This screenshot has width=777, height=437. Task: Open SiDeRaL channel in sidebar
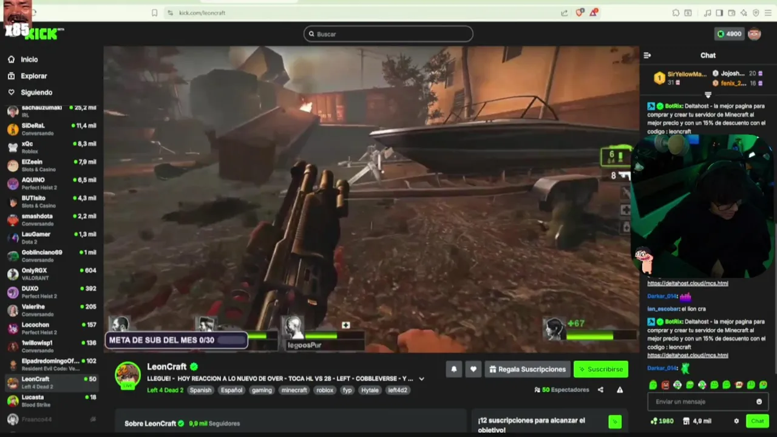point(52,129)
